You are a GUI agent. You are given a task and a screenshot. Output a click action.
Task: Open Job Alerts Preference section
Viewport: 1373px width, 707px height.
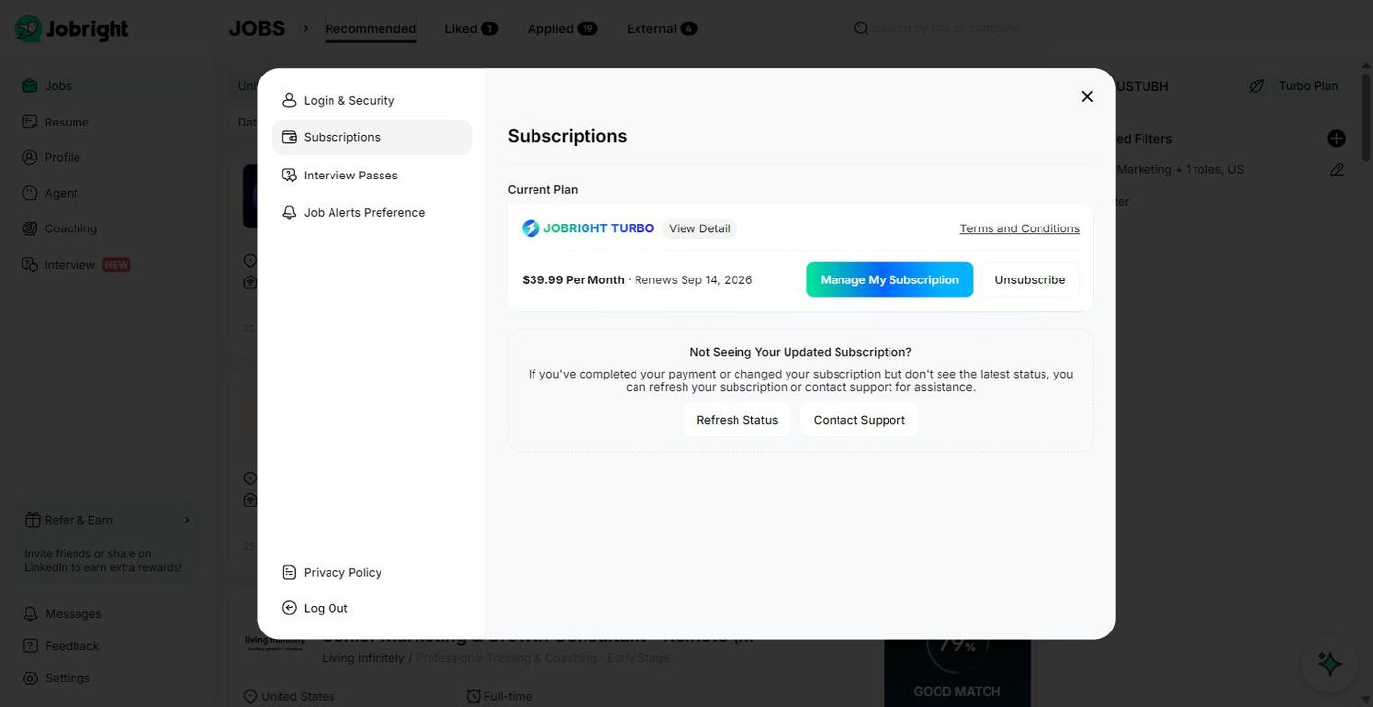pos(372,212)
